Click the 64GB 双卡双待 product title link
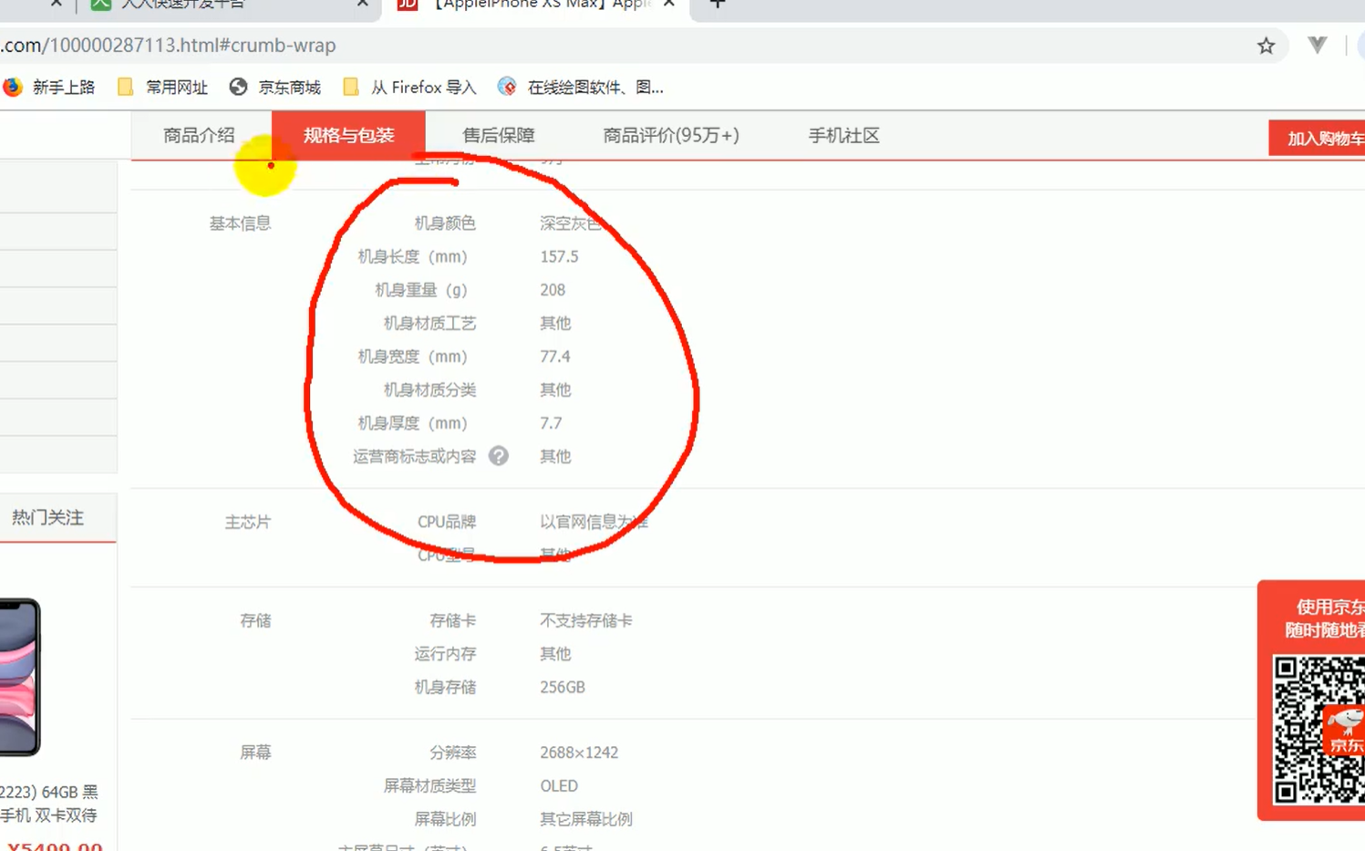 (49, 803)
